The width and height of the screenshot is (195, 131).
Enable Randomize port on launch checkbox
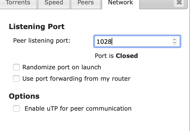pyautogui.click(x=17, y=67)
